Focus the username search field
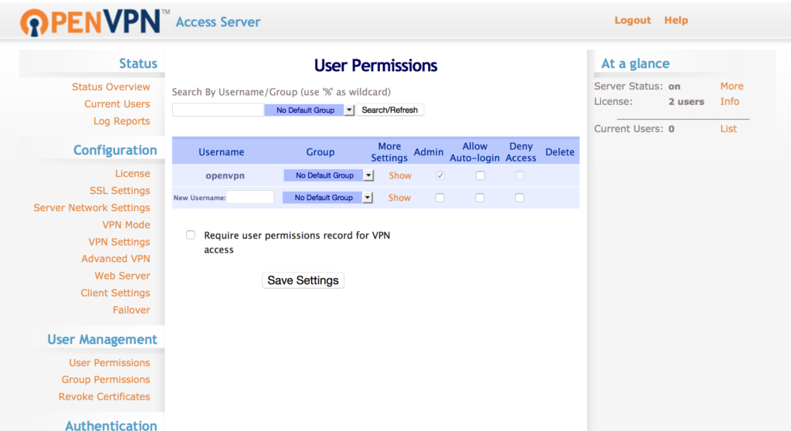 click(218, 110)
